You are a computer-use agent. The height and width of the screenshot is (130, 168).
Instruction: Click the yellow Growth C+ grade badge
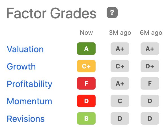click(x=86, y=66)
